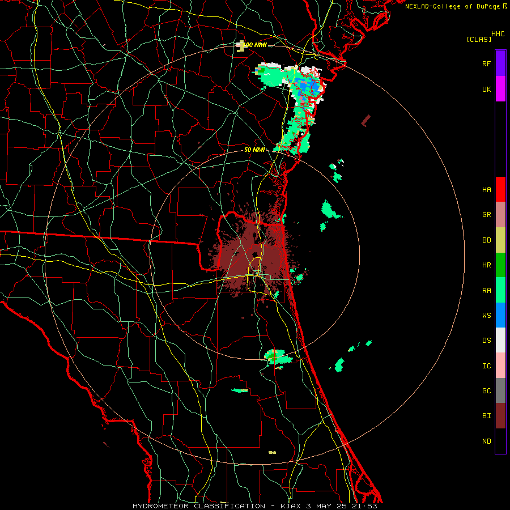This screenshot has height=510, width=510.
Task: Click the UK legend label
Action: [486, 89]
